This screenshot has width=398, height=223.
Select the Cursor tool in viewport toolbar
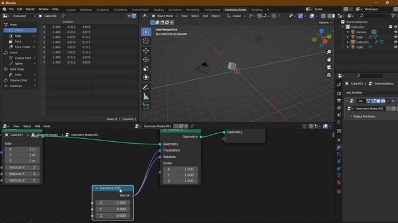146,41
